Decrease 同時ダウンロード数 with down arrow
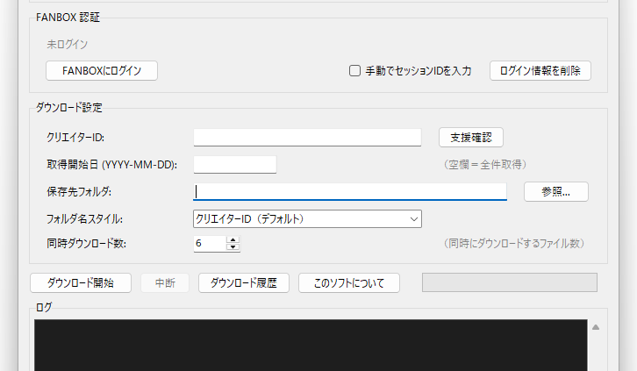 tap(233, 247)
